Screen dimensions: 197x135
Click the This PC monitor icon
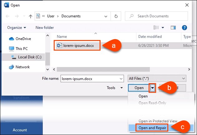tap(12, 49)
